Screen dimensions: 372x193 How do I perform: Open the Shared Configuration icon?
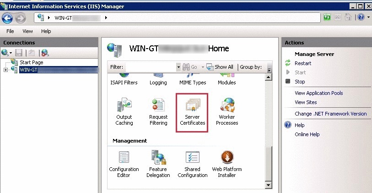click(x=192, y=164)
